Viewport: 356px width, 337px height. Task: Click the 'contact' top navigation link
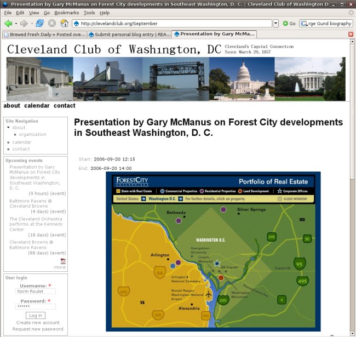[65, 106]
